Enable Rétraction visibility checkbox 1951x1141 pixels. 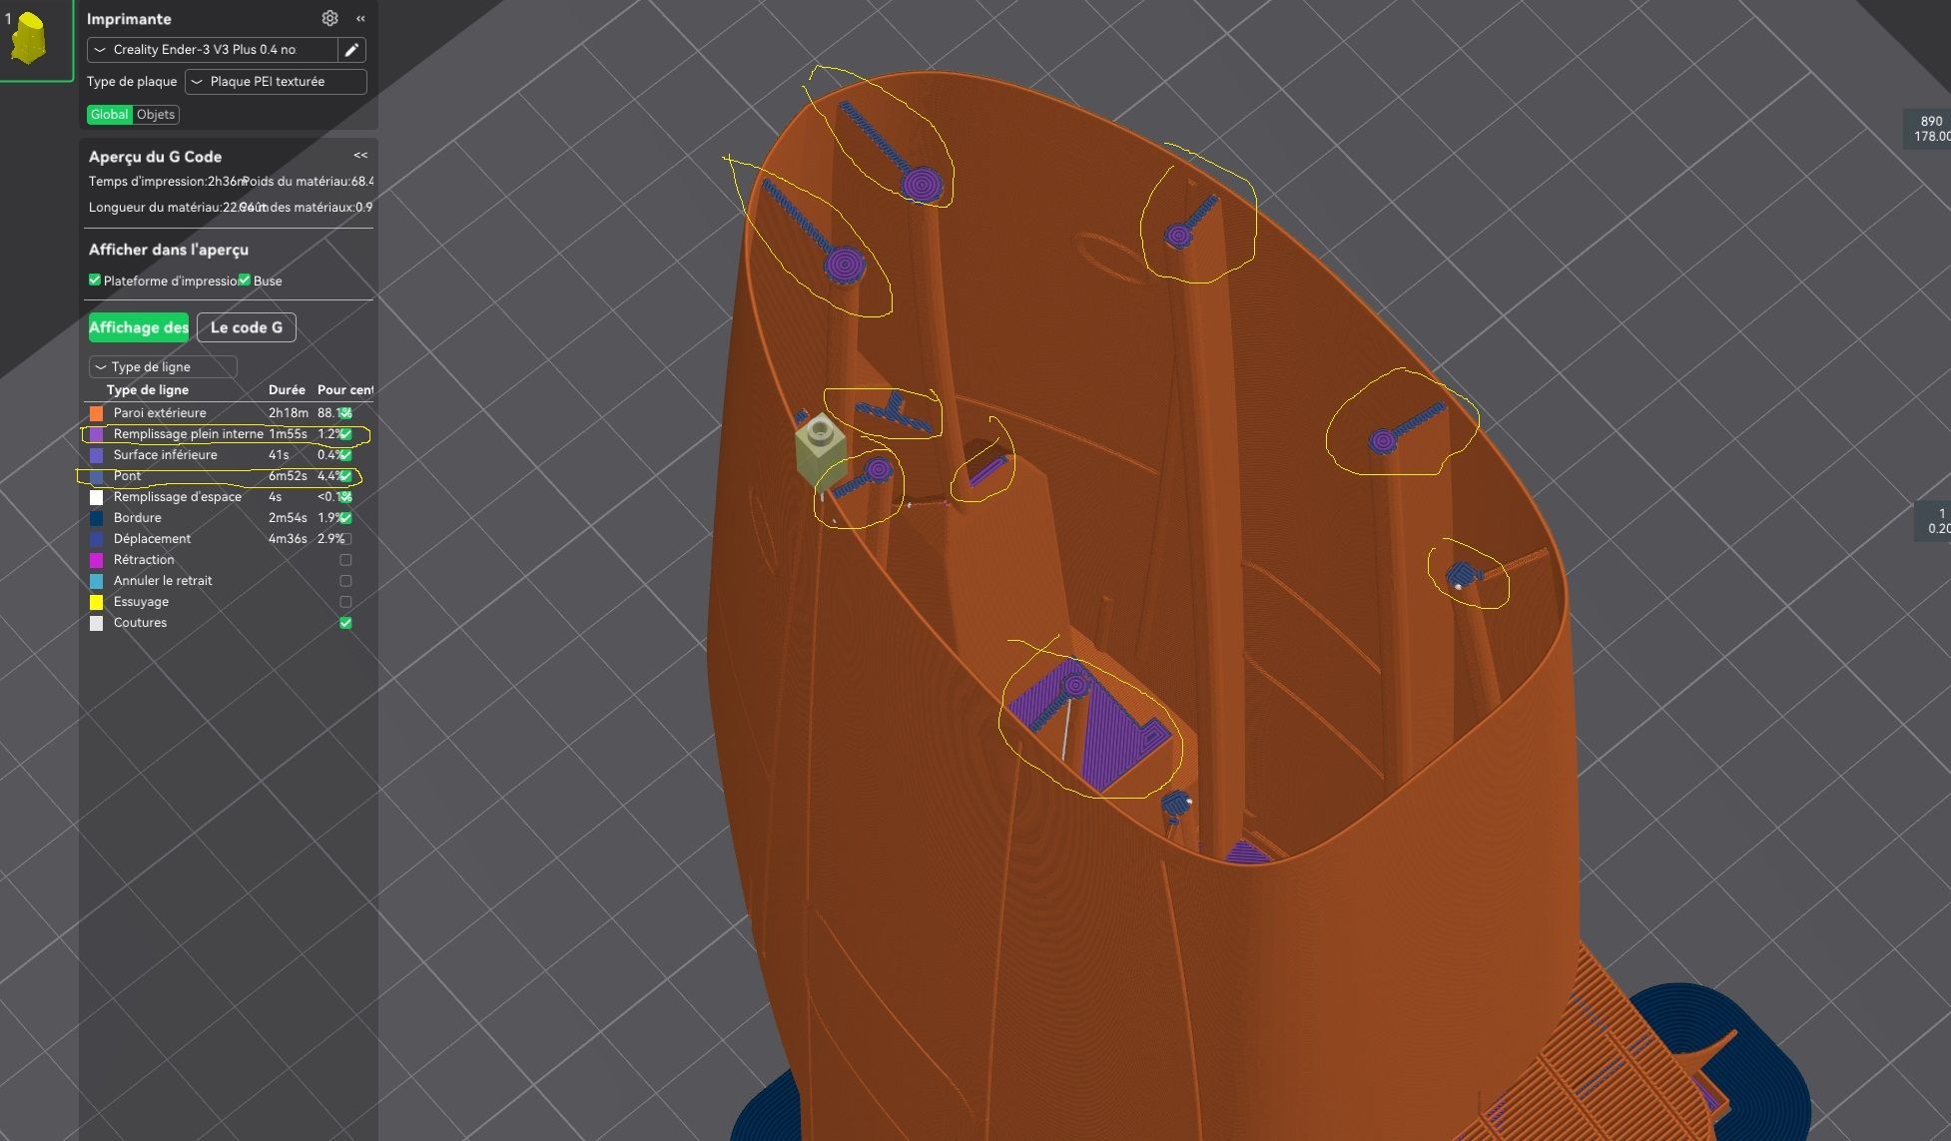345,560
